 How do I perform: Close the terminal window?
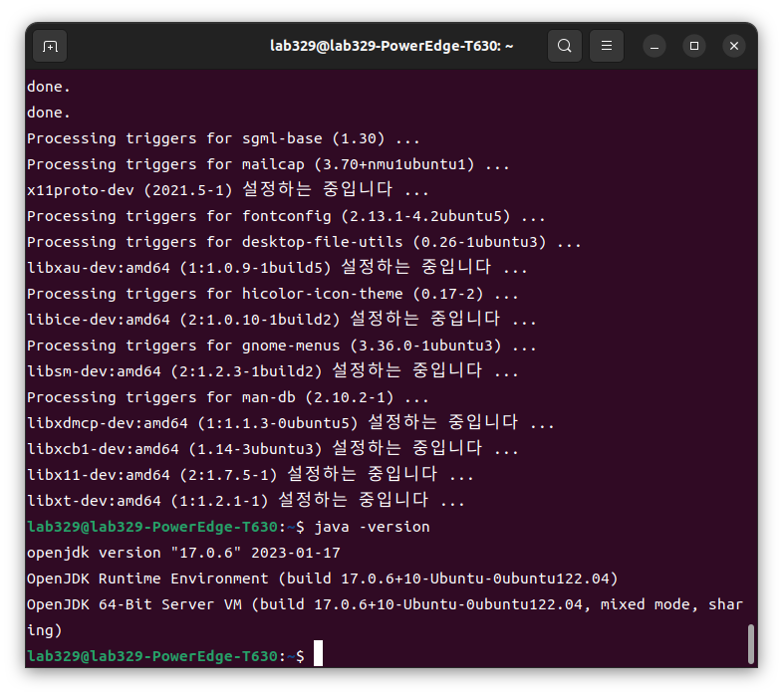734,47
